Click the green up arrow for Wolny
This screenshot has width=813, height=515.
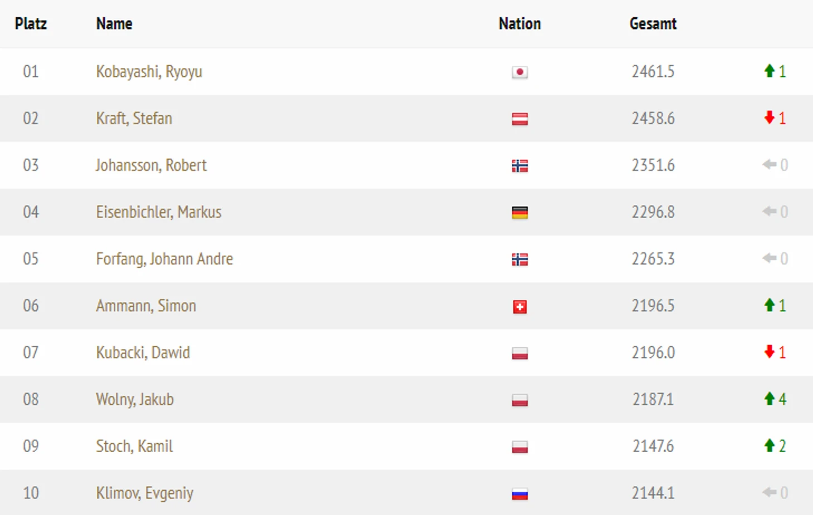point(770,399)
